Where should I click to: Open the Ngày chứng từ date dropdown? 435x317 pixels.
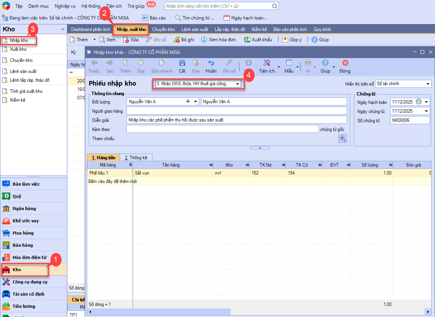(x=427, y=111)
